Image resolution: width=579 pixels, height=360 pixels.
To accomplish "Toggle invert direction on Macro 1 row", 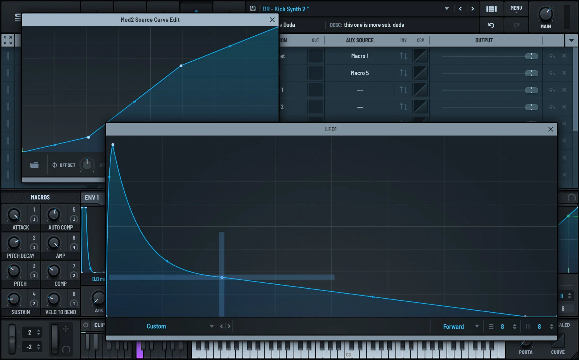I will [x=404, y=56].
